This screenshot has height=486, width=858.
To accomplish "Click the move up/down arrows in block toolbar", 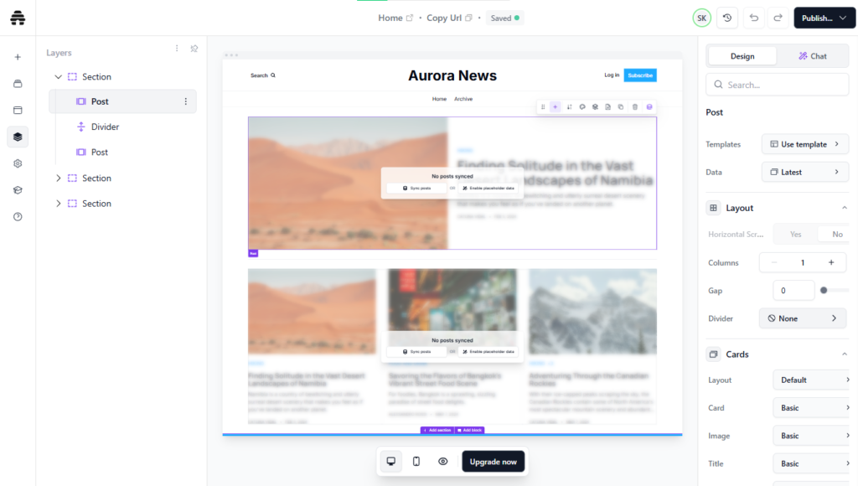I will coord(569,106).
